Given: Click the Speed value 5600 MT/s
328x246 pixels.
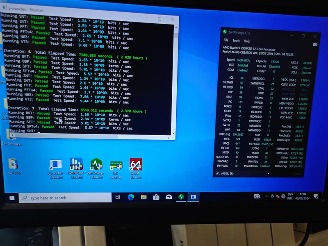Looking at the screenshot, I should pos(243,60).
